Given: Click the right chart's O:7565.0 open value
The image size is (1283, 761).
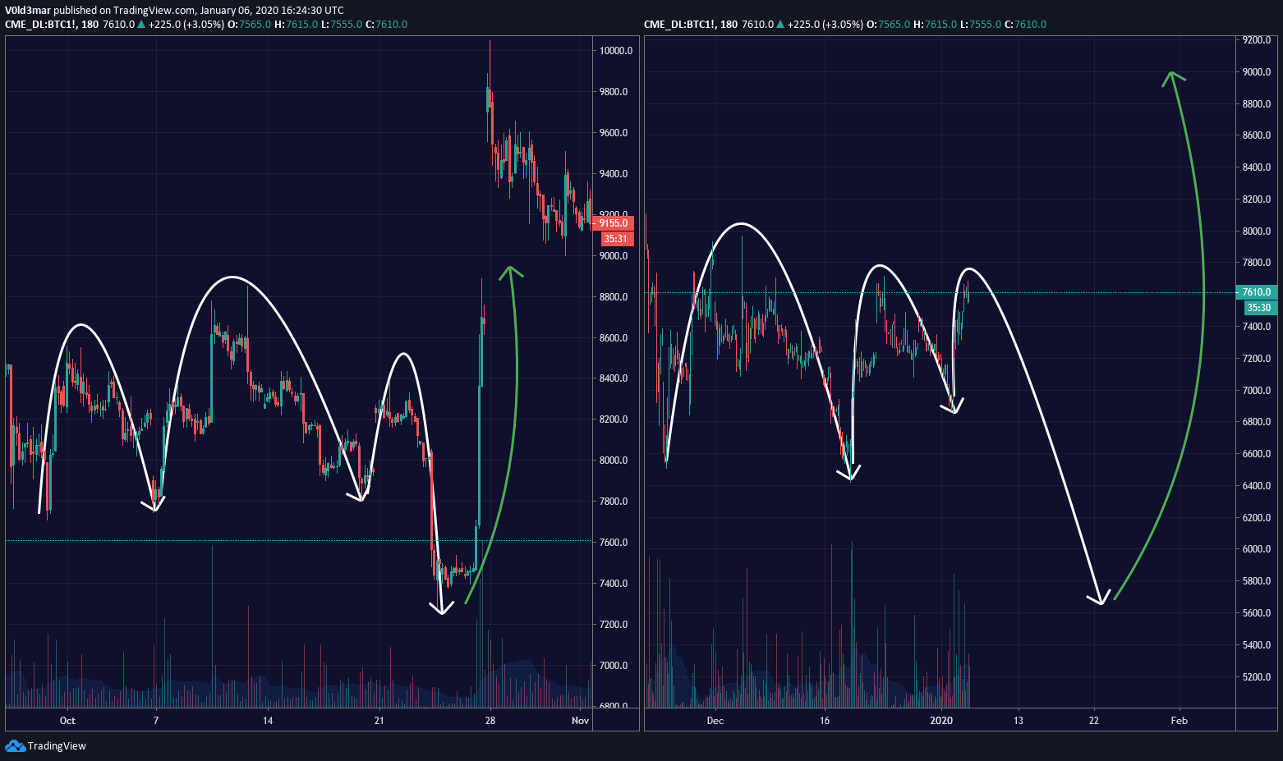Looking at the screenshot, I should [888, 25].
